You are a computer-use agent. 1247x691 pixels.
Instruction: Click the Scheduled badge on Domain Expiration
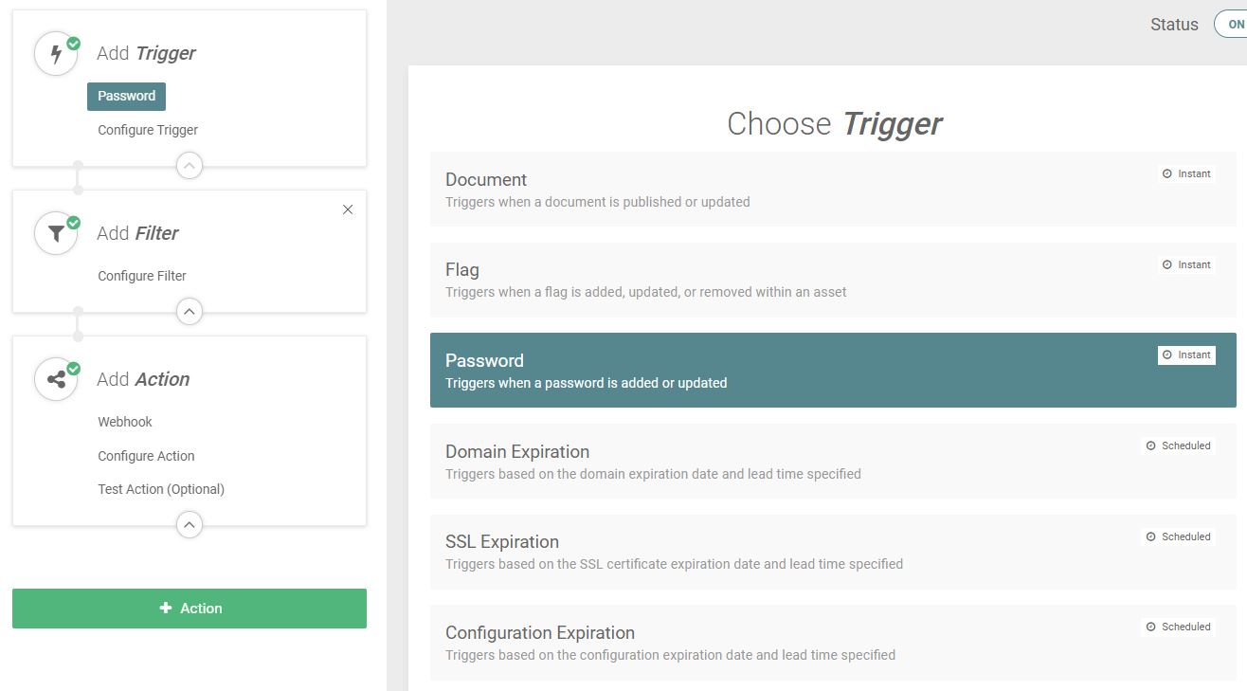[1178, 446]
